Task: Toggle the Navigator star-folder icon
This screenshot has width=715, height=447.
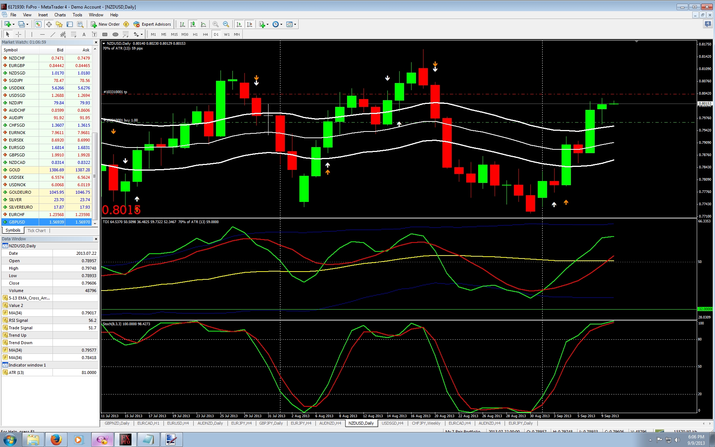Action: pos(59,24)
